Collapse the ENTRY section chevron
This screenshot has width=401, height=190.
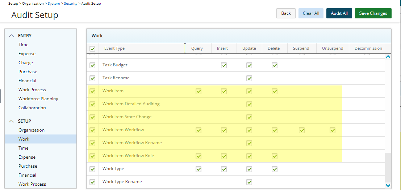tap(11, 36)
